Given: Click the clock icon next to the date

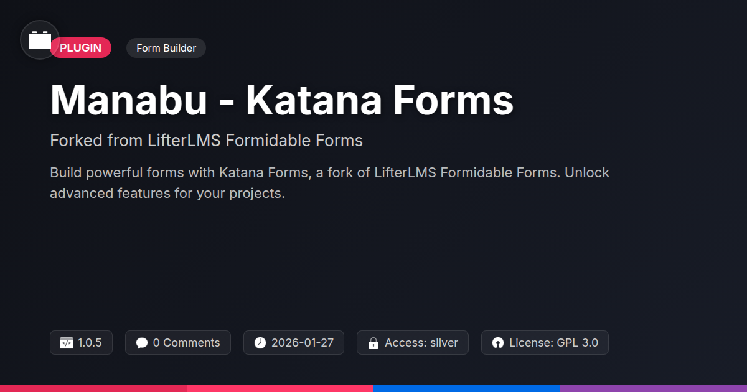Looking at the screenshot, I should coord(260,343).
